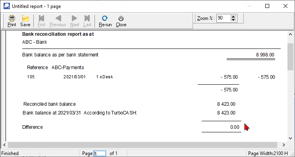Image resolution: width=295 pixels, height=157 pixels.
Task: Click the subtotal - 575.00 below the line
Action: [229, 90]
